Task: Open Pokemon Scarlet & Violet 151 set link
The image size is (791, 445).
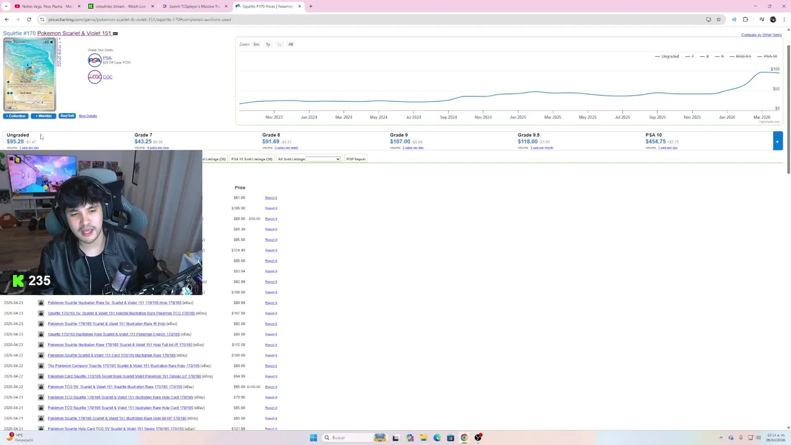Action: click(74, 33)
